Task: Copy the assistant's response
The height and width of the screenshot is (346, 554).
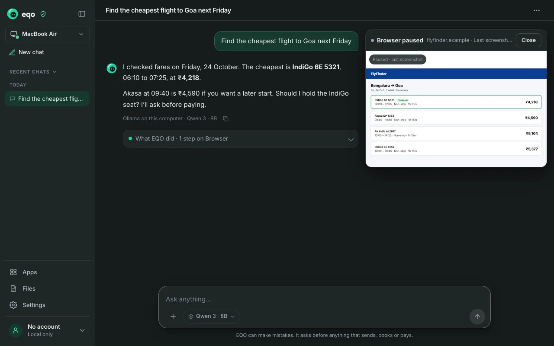Action: (x=225, y=119)
